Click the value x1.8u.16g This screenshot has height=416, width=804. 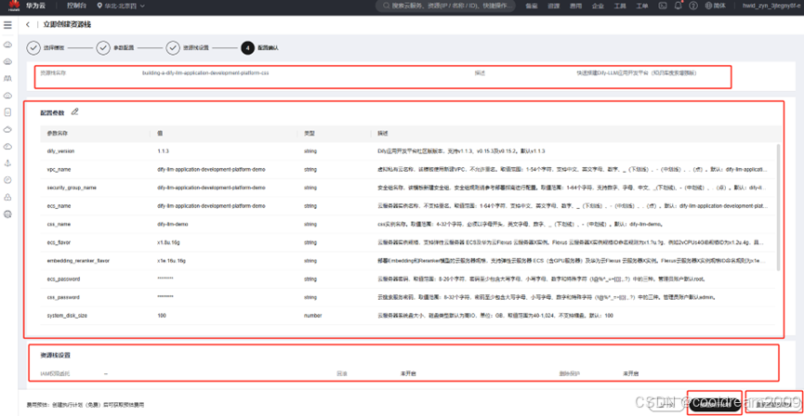tap(167, 242)
